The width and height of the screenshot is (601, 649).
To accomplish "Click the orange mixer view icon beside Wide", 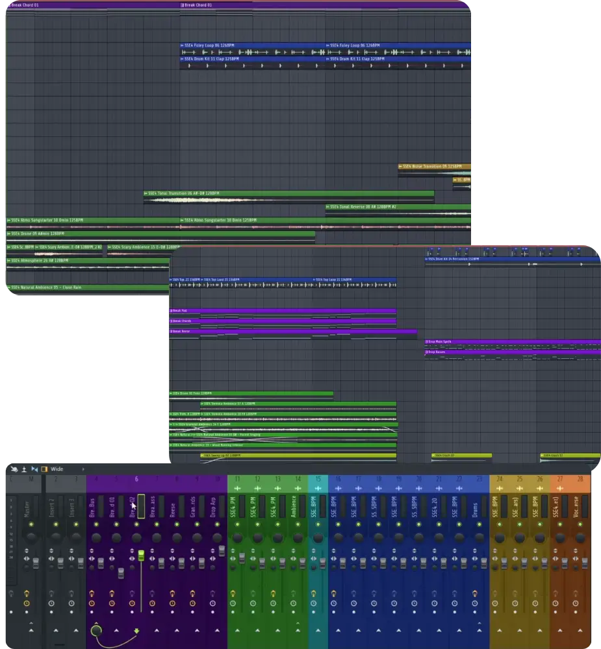I will pyautogui.click(x=44, y=469).
